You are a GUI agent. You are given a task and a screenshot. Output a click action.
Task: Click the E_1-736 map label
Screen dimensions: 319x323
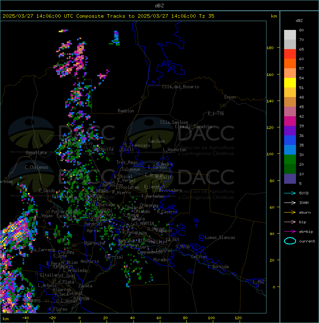[x=216, y=114]
